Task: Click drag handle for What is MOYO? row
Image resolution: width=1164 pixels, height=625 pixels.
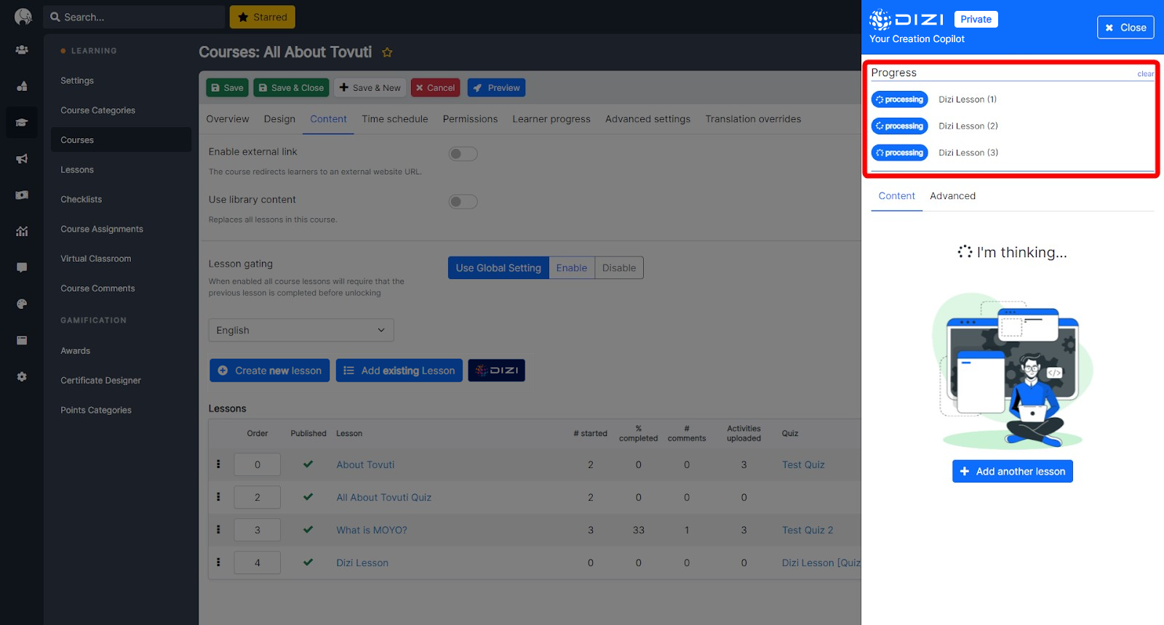Action: (218, 529)
